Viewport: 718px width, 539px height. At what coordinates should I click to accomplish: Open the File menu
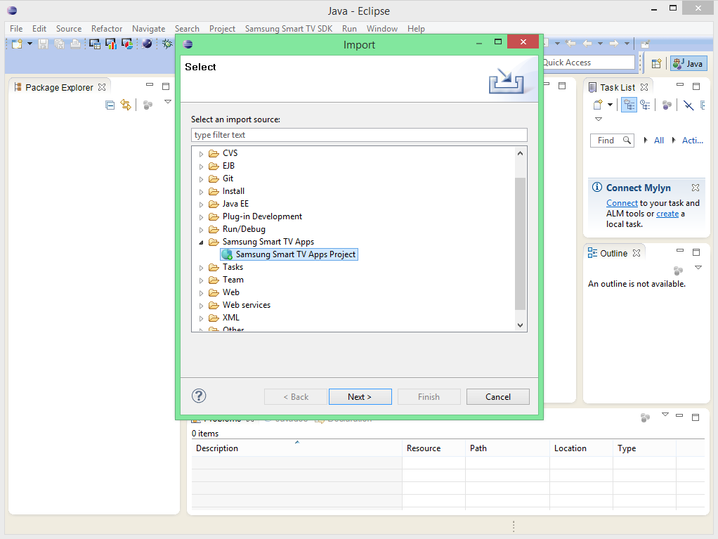pos(16,28)
